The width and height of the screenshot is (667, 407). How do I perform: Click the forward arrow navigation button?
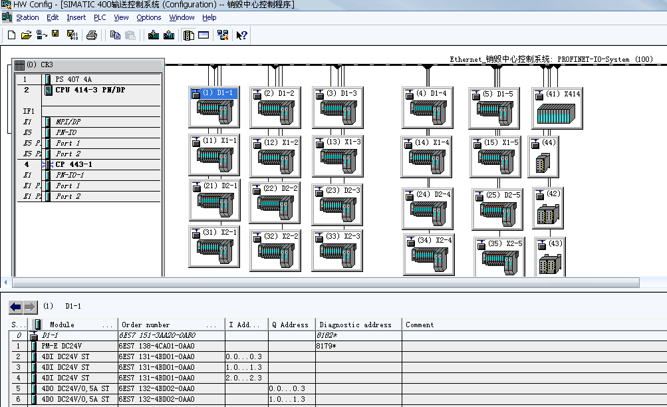pos(30,307)
